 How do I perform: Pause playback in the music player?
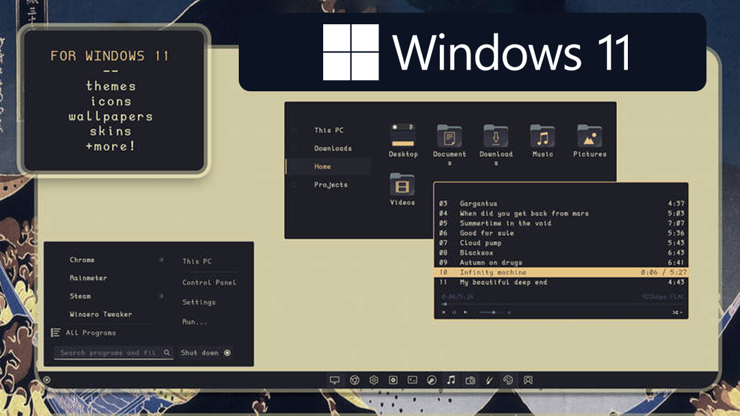click(x=454, y=313)
